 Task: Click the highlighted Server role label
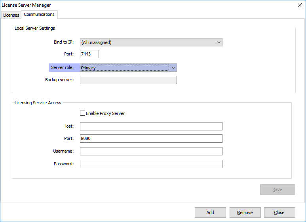[63, 68]
